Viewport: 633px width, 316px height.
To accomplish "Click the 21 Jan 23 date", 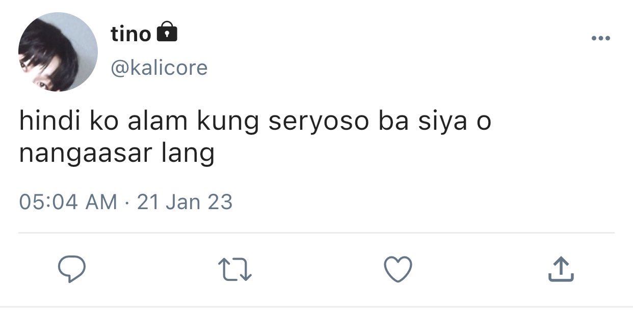I will coord(185,202).
